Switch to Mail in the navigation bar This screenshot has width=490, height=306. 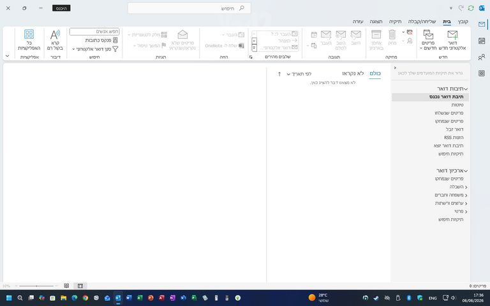click(x=482, y=24)
